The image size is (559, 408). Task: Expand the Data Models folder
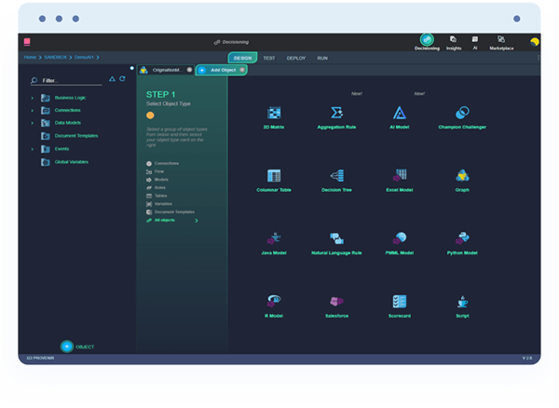32,123
